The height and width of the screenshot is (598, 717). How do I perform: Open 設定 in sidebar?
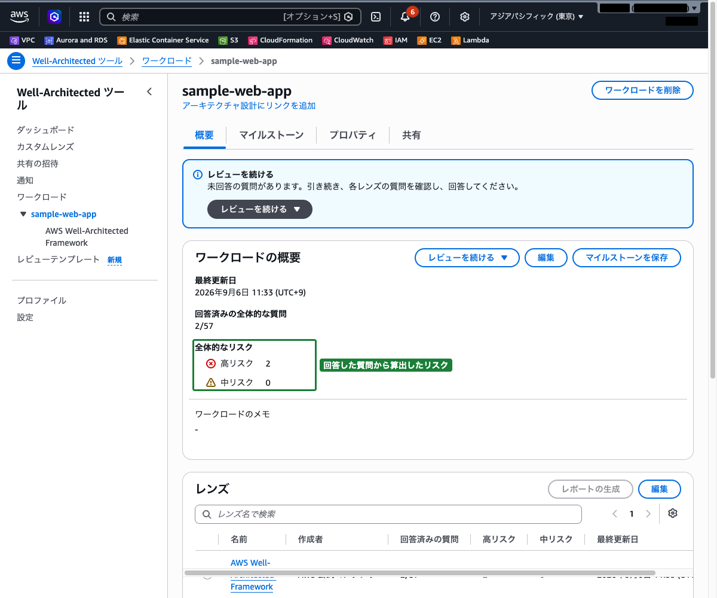pos(25,317)
